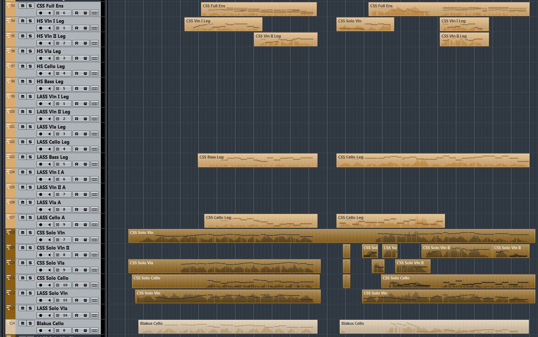Turn on monitor for LASS Solo Vla track

[49, 315]
